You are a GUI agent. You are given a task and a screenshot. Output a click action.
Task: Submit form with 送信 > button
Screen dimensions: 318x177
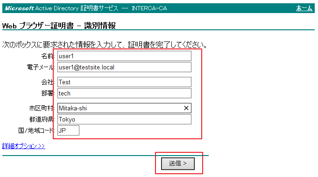(x=178, y=163)
